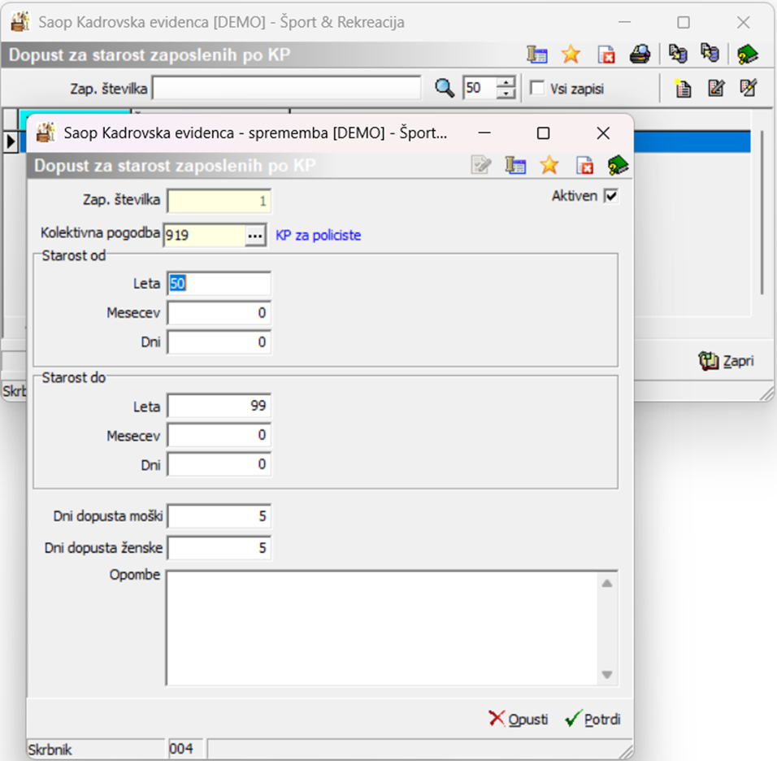Click the 004 status bar entry

(181, 749)
